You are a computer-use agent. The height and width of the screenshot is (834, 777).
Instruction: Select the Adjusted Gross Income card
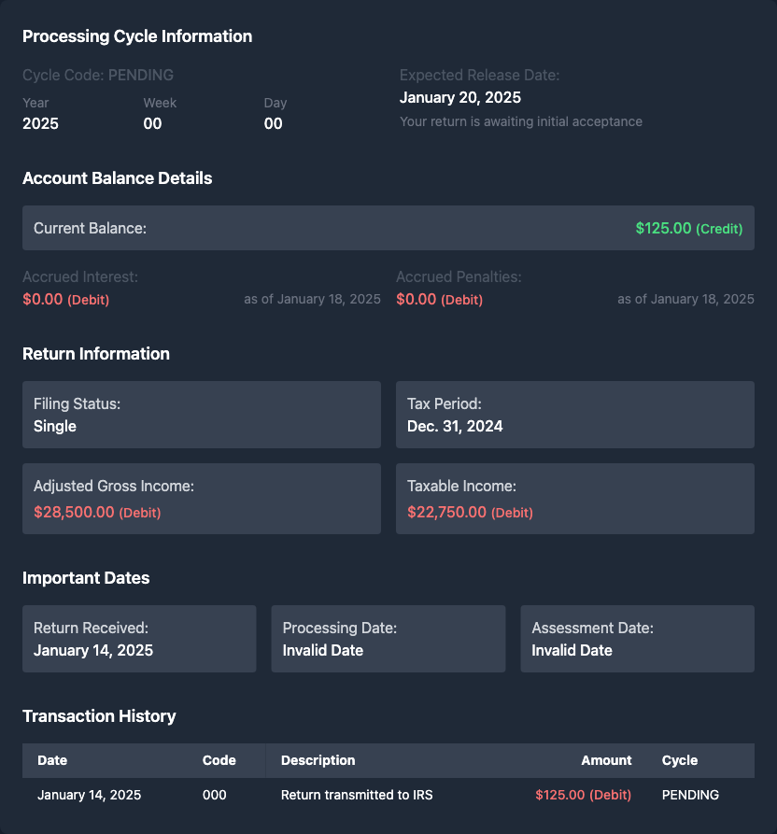point(202,499)
